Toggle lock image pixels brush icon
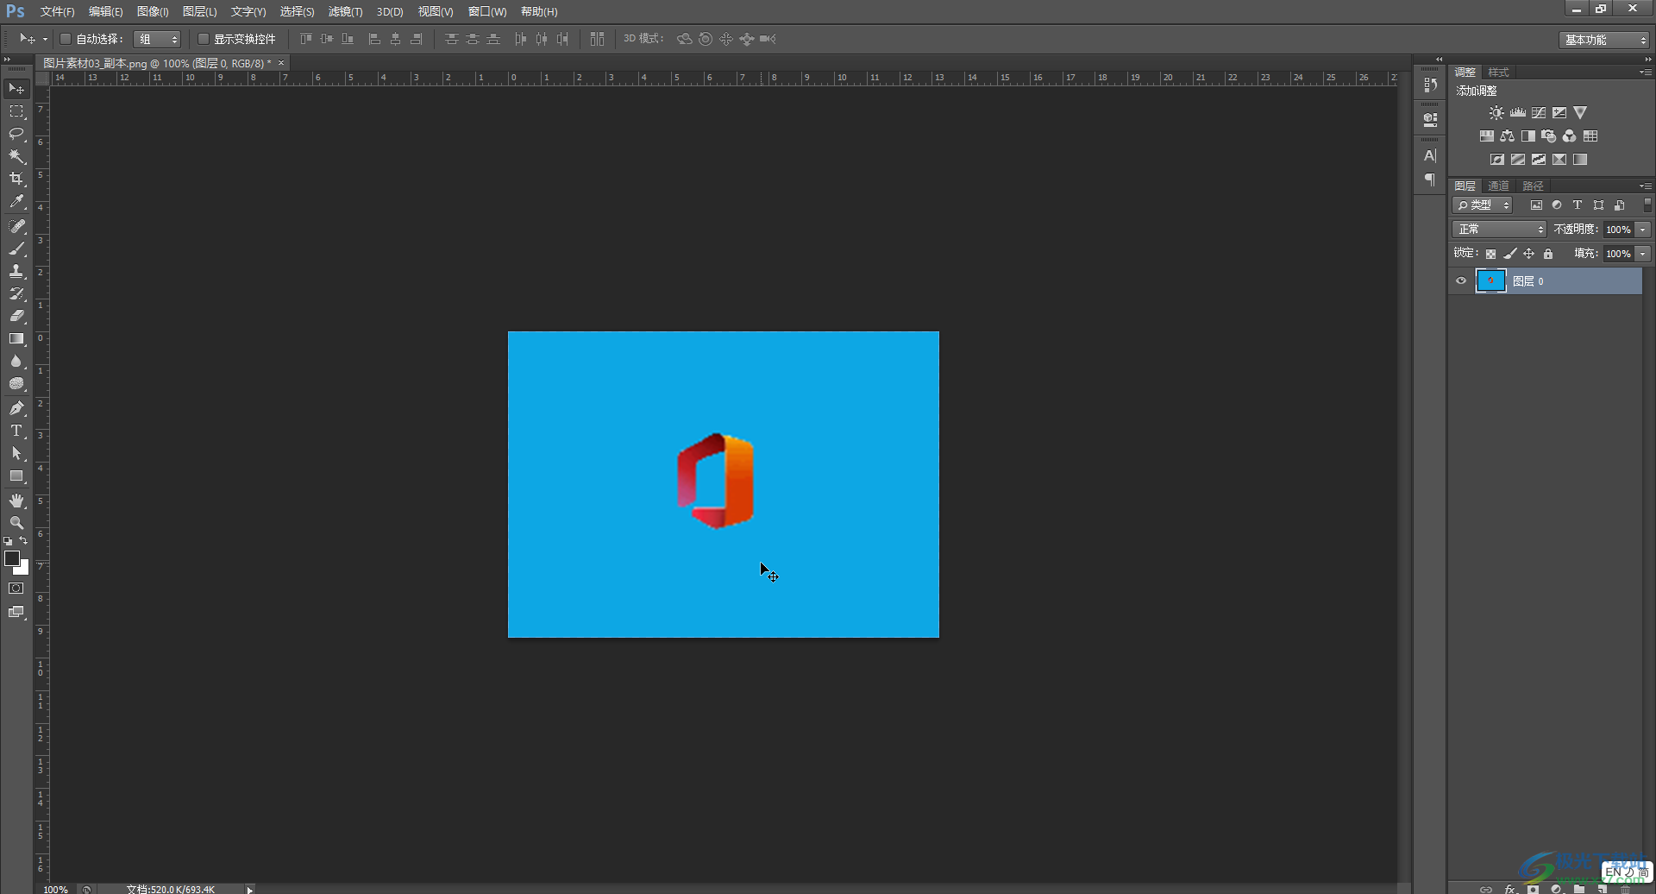Image resolution: width=1656 pixels, height=894 pixels. [1509, 254]
